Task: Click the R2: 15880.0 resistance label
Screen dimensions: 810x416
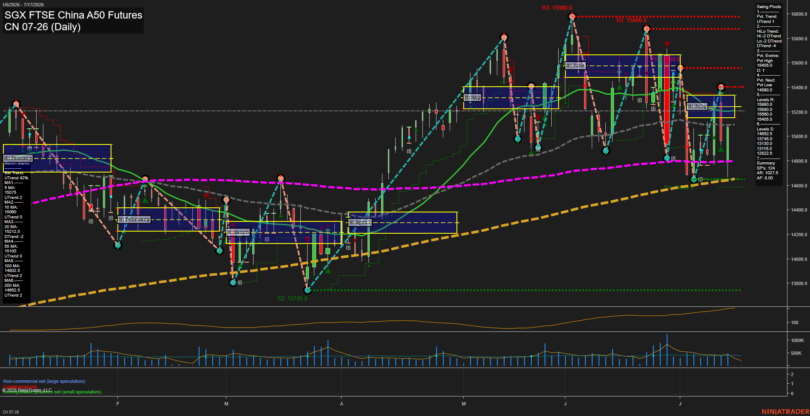Action: tap(631, 20)
